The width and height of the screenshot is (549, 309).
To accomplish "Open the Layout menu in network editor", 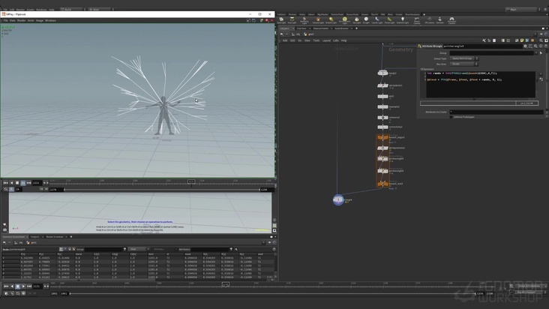I will click(326, 40).
